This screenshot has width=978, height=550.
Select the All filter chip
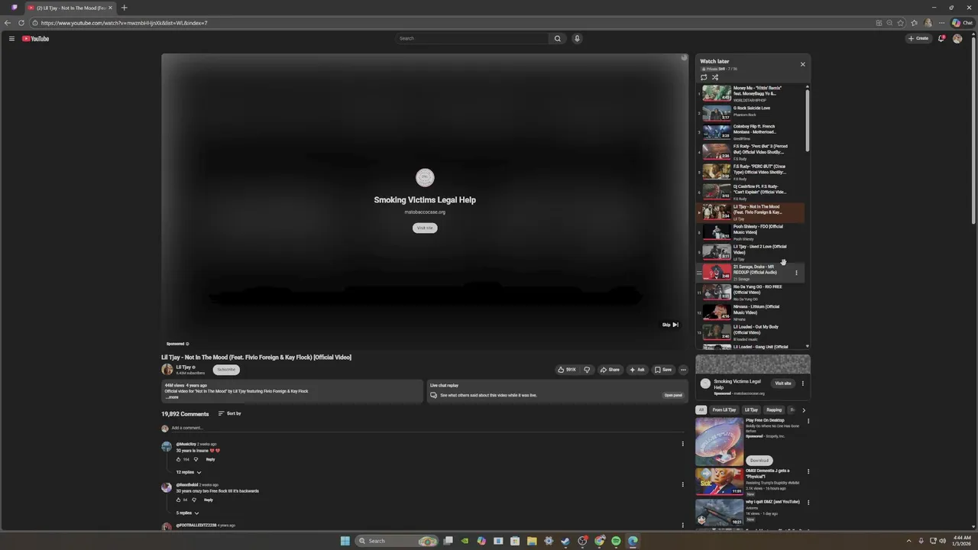click(x=701, y=410)
